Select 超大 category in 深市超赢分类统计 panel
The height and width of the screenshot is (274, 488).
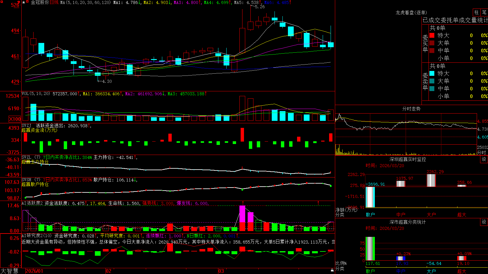click(462, 271)
